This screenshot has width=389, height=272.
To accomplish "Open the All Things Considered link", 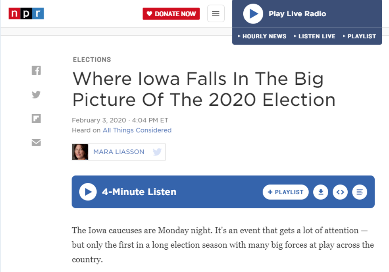I will (x=137, y=130).
